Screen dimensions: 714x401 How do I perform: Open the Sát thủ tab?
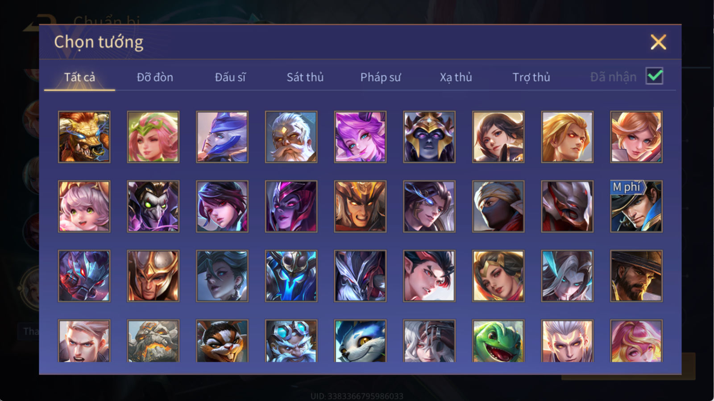(x=305, y=77)
